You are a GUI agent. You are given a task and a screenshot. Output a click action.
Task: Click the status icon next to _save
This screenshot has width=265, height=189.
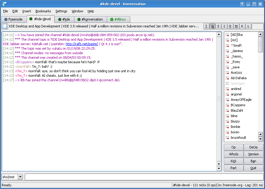(227, 67)
